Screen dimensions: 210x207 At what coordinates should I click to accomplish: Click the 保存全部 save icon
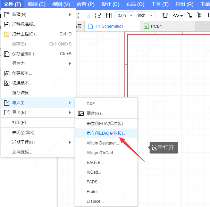point(7,54)
